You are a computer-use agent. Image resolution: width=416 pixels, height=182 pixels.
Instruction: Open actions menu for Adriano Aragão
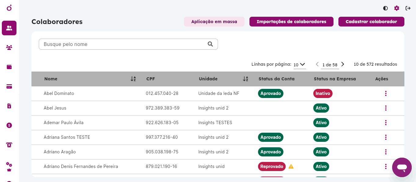(386, 152)
